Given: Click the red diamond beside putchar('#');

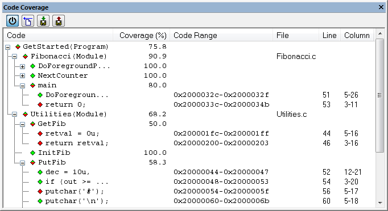Looking at the screenshot, I should coord(40,191).
